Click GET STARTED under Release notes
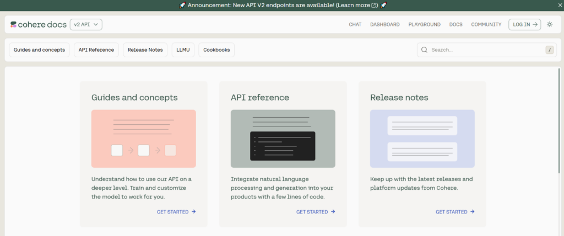Screen dimensions: 564x236 455,212
